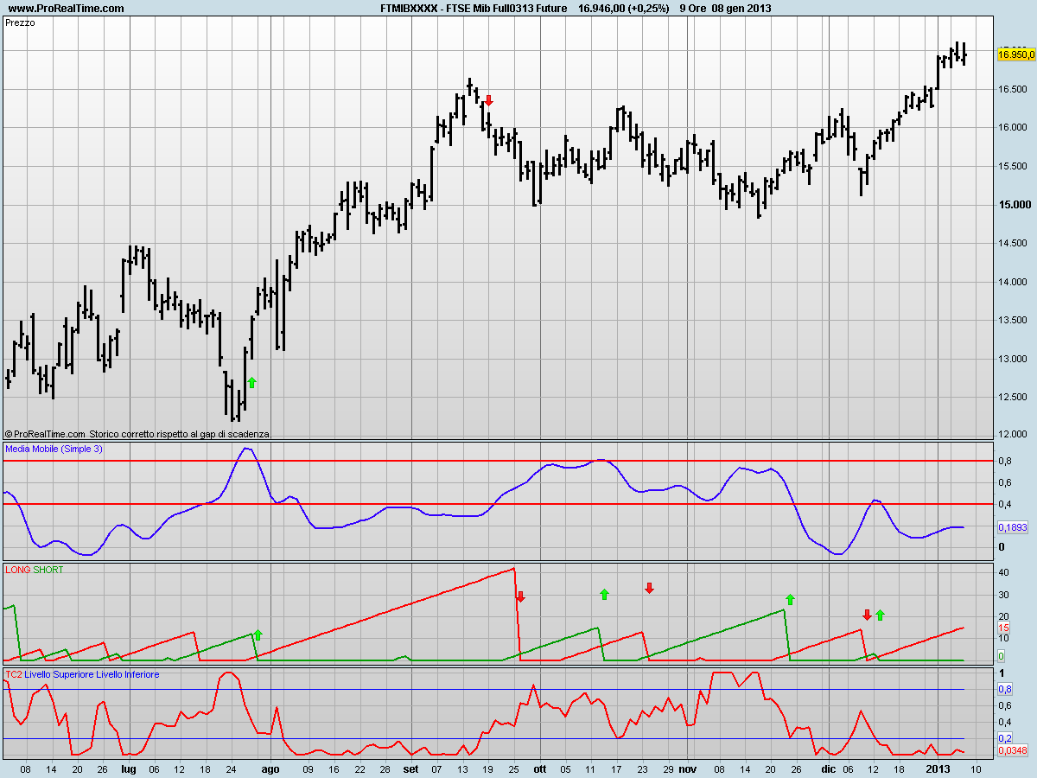Click the blue 0,8 upper level tag in TC2
Image resolution: width=1037 pixels, height=778 pixels.
[1005, 689]
